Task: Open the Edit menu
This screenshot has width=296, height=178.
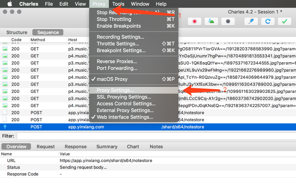Action: 64,4
